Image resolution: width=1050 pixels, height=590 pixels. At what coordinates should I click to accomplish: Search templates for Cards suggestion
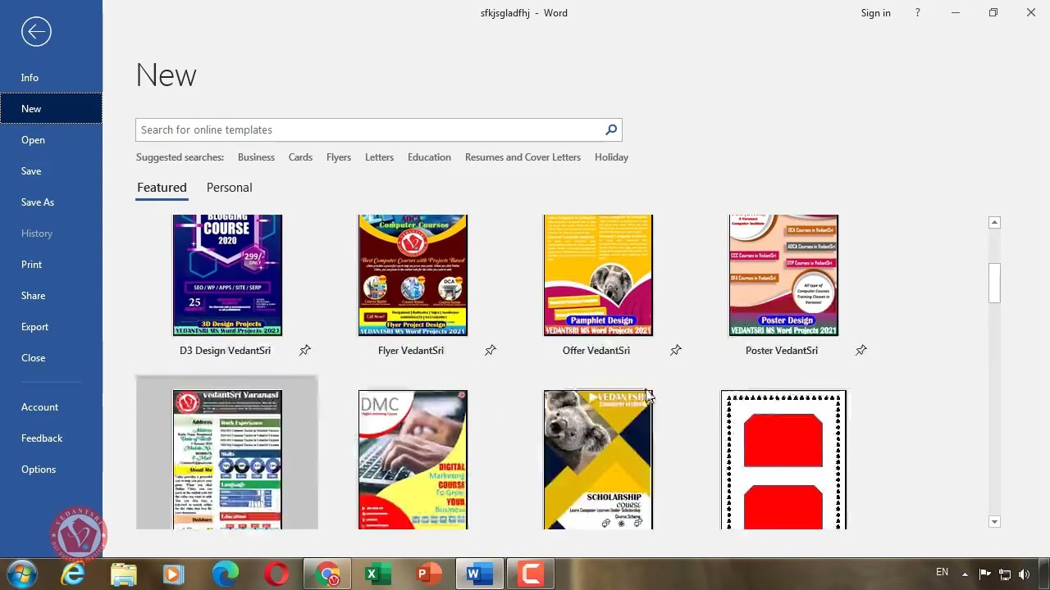pyautogui.click(x=300, y=157)
